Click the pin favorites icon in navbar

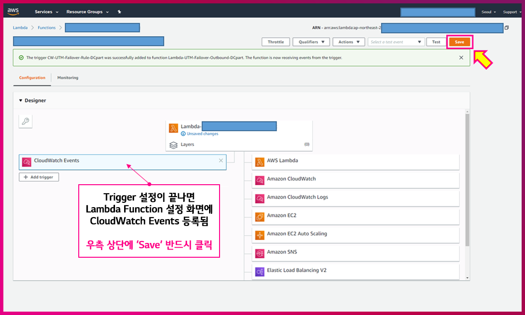tap(119, 12)
